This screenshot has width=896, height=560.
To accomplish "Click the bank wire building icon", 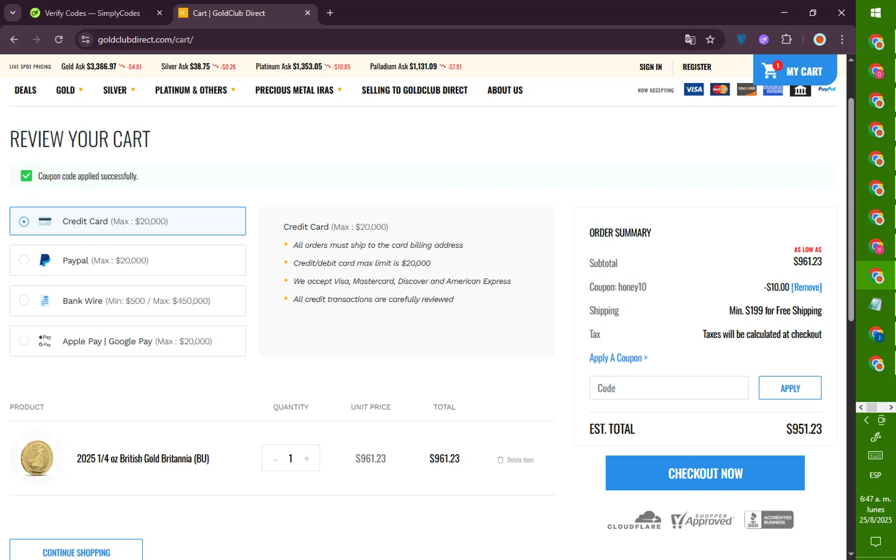I will pyautogui.click(x=800, y=90).
